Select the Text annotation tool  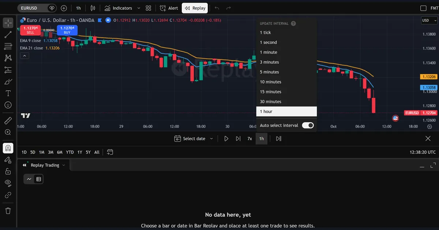(x=8, y=93)
